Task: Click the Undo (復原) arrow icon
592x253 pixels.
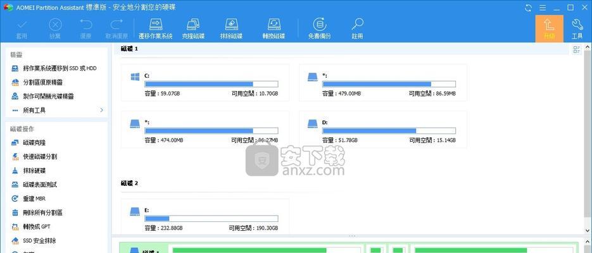Action: coord(86,25)
